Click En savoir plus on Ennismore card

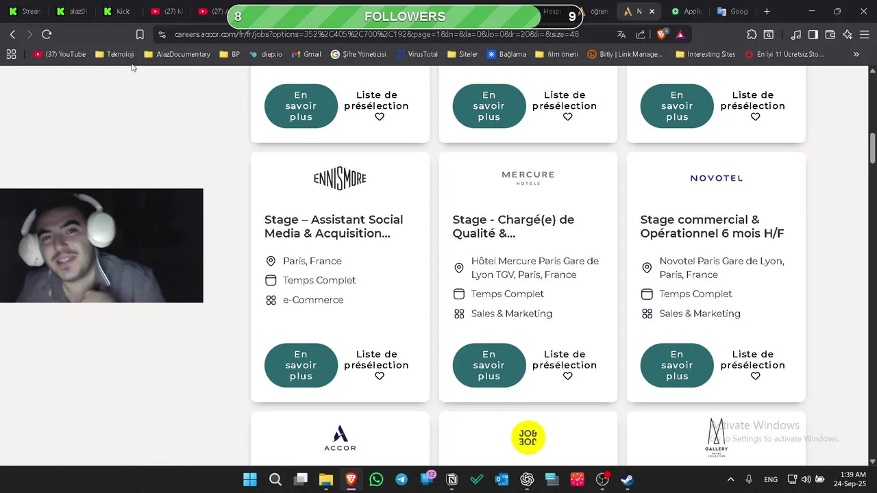coord(301,365)
